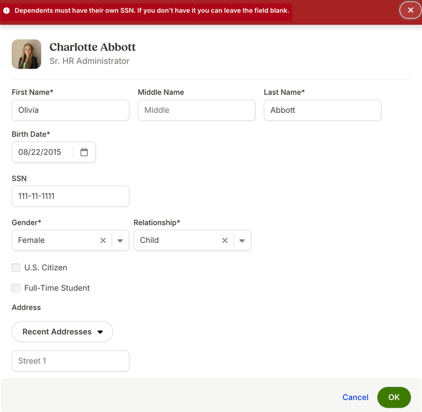Click Charlotte Abbott's profile photo
The height and width of the screenshot is (412, 422).
pos(26,54)
